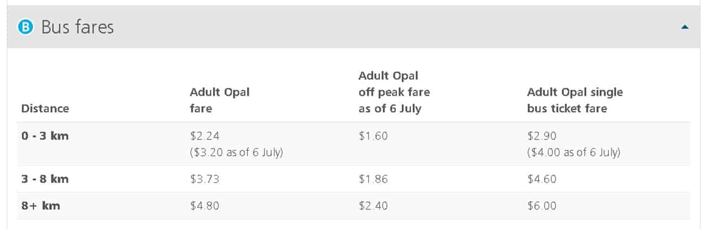
Task: Click the $2.24 Opal fare value
Action: coord(205,136)
